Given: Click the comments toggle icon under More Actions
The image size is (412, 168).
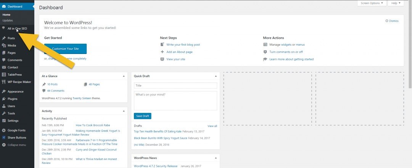Looking at the screenshot, I should coord(265,52).
